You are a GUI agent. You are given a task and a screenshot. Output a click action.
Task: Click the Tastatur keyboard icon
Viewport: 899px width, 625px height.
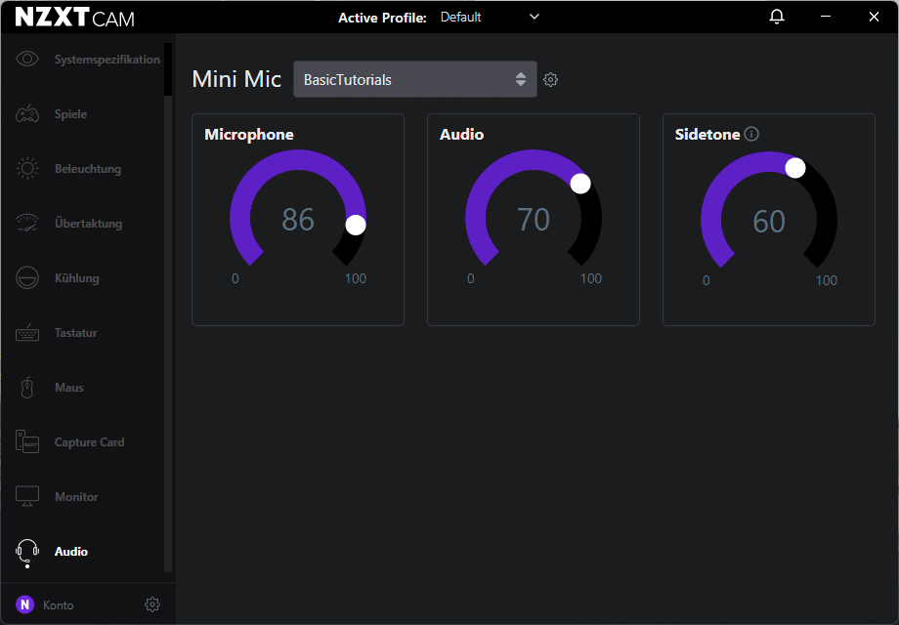click(27, 333)
